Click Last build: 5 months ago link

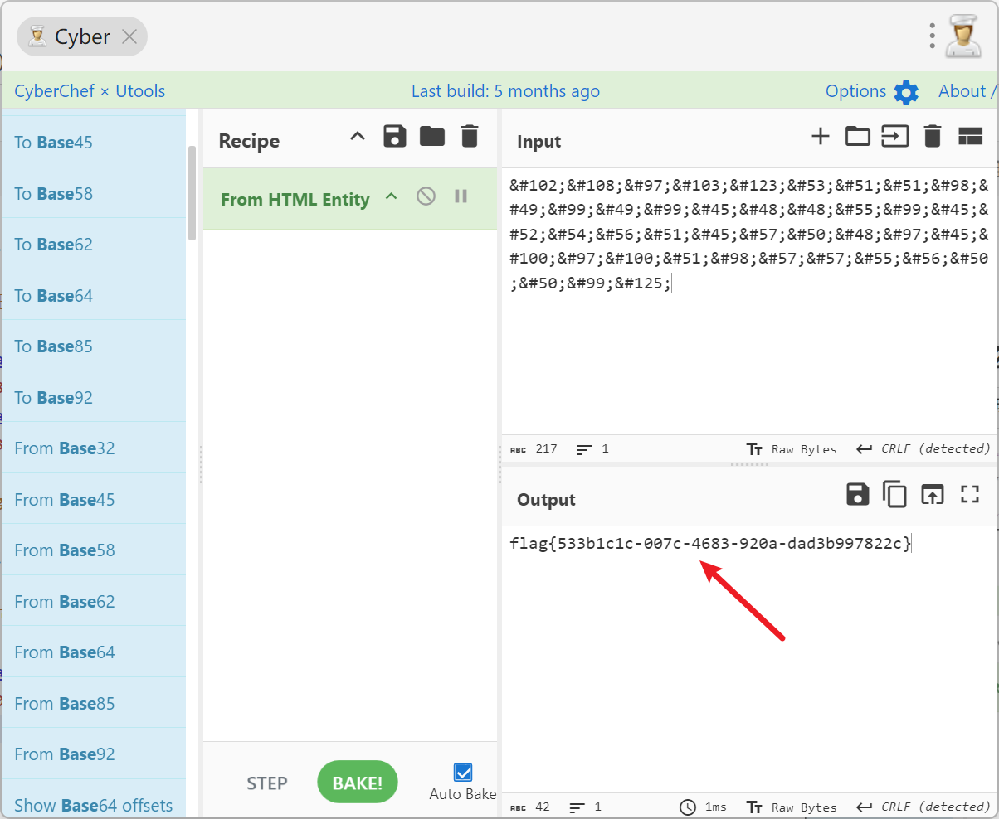[505, 91]
